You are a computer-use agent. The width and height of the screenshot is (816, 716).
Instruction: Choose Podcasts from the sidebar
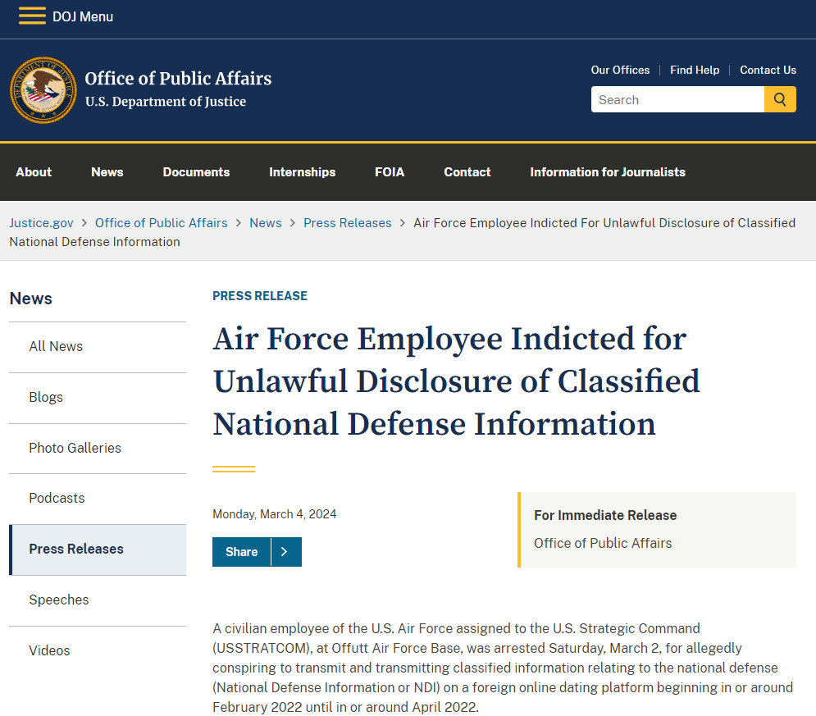pos(57,499)
